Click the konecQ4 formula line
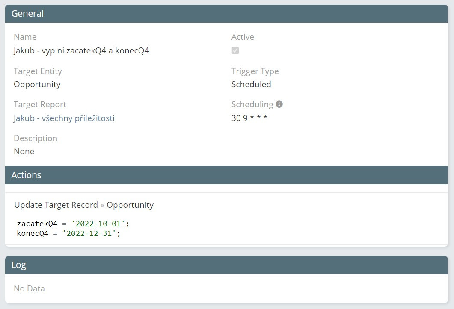 [68, 233]
